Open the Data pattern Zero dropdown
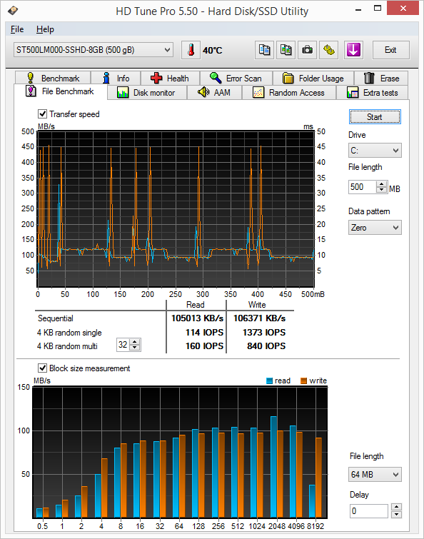 pos(375,228)
